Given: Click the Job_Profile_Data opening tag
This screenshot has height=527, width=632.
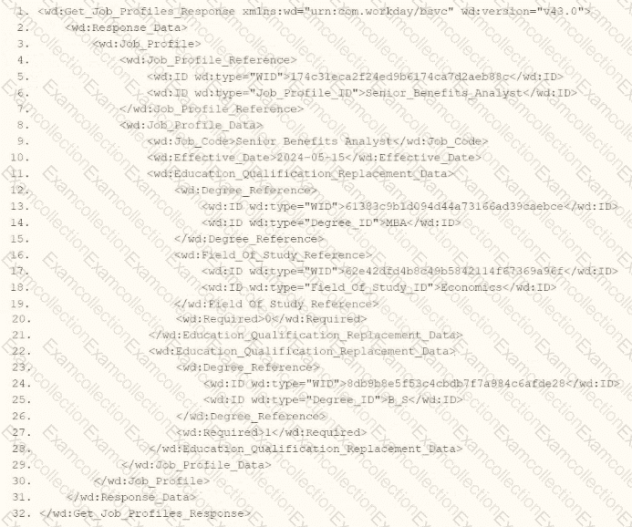Looking at the screenshot, I should tap(191, 125).
